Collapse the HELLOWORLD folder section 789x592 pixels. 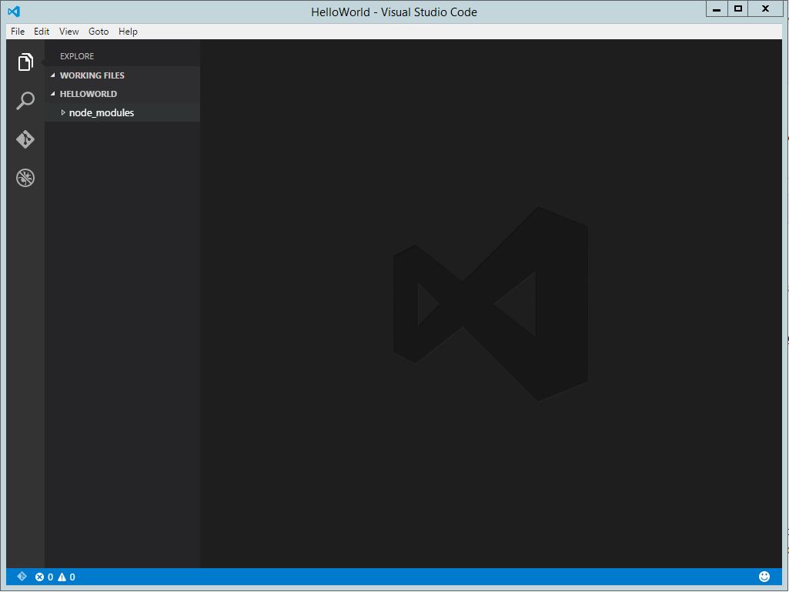click(x=53, y=94)
